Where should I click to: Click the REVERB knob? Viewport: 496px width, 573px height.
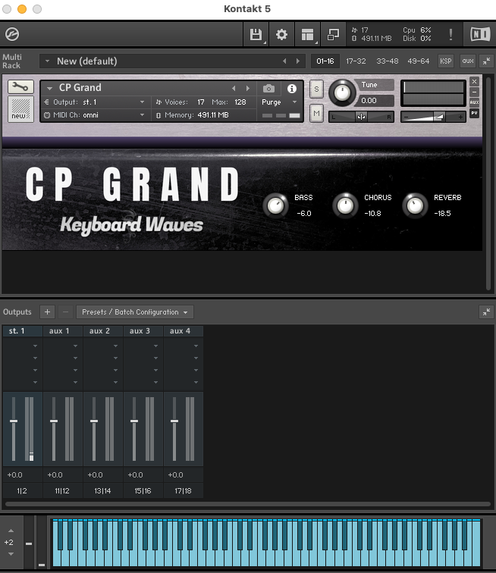415,205
